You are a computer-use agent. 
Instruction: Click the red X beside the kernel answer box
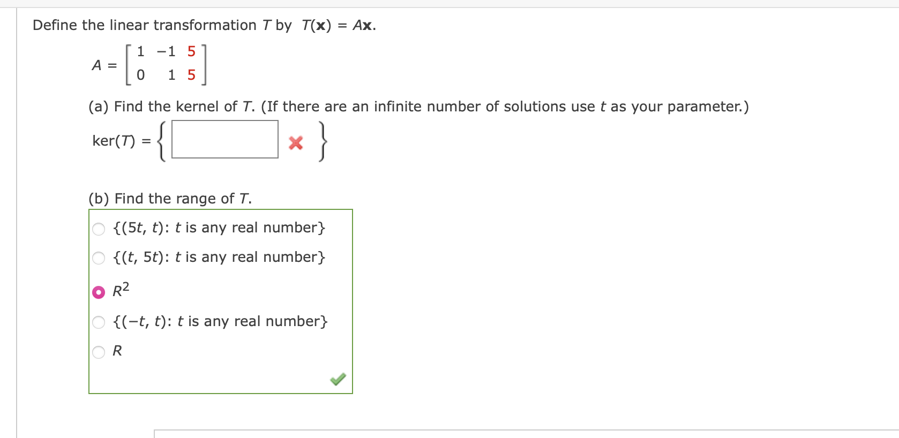(x=295, y=143)
